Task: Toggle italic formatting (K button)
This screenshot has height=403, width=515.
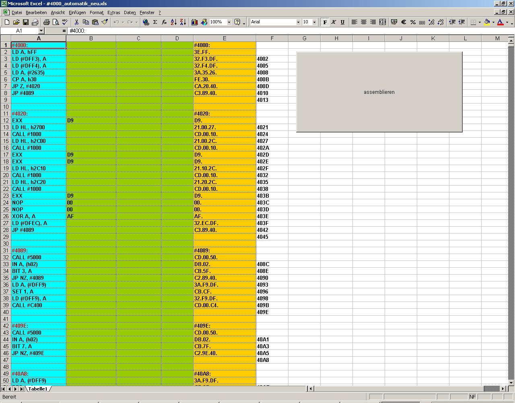Action: click(x=334, y=22)
